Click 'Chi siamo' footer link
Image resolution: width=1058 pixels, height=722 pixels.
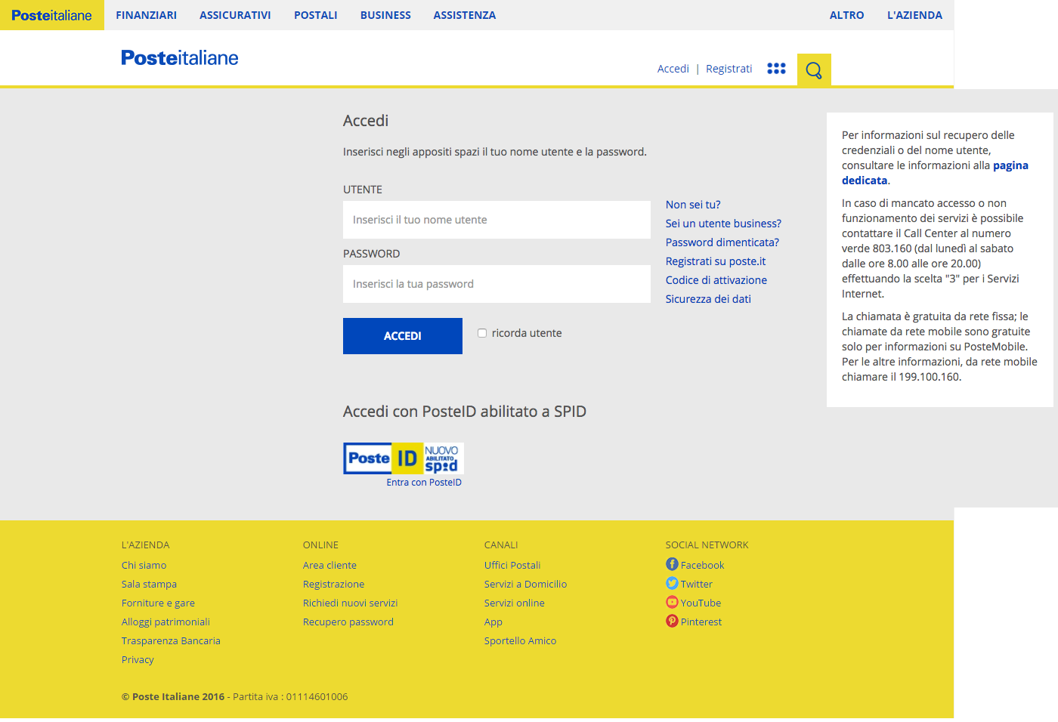[144, 565]
